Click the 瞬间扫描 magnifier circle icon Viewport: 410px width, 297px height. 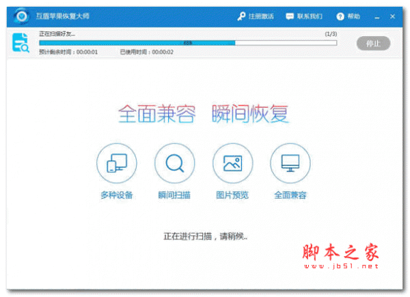point(174,163)
